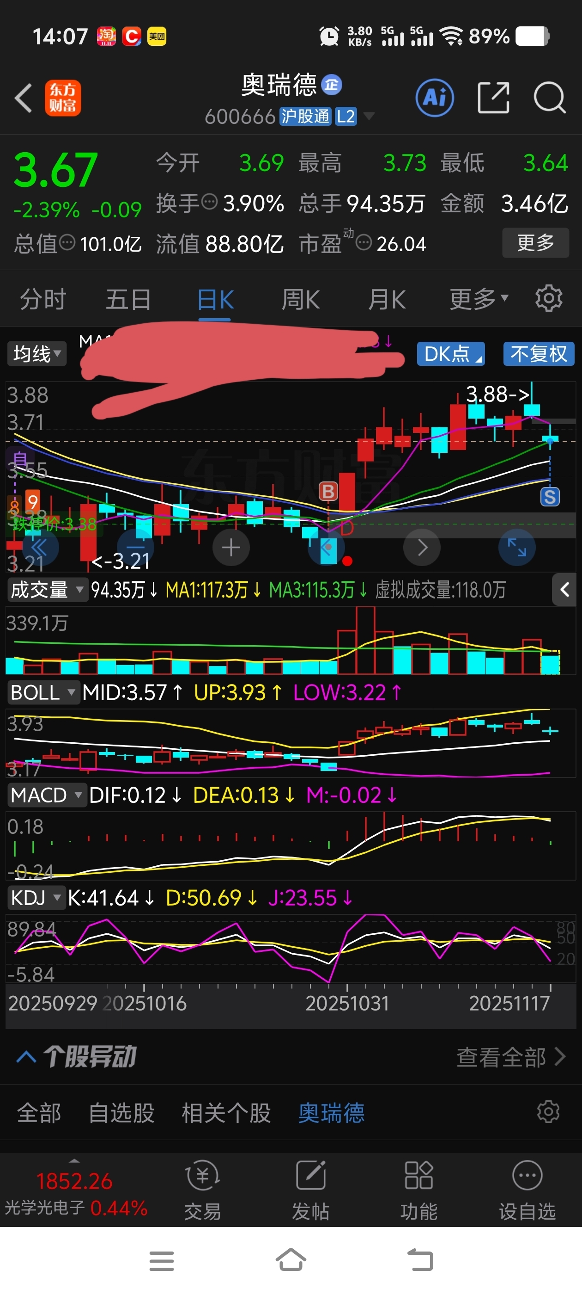Tap the B buy marker on candlestick
This screenshot has height=1295, width=582.
[x=328, y=491]
